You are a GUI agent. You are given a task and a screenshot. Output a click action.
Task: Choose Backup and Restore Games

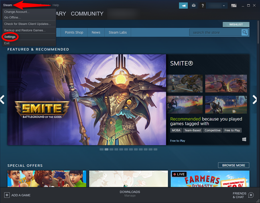[25, 30]
